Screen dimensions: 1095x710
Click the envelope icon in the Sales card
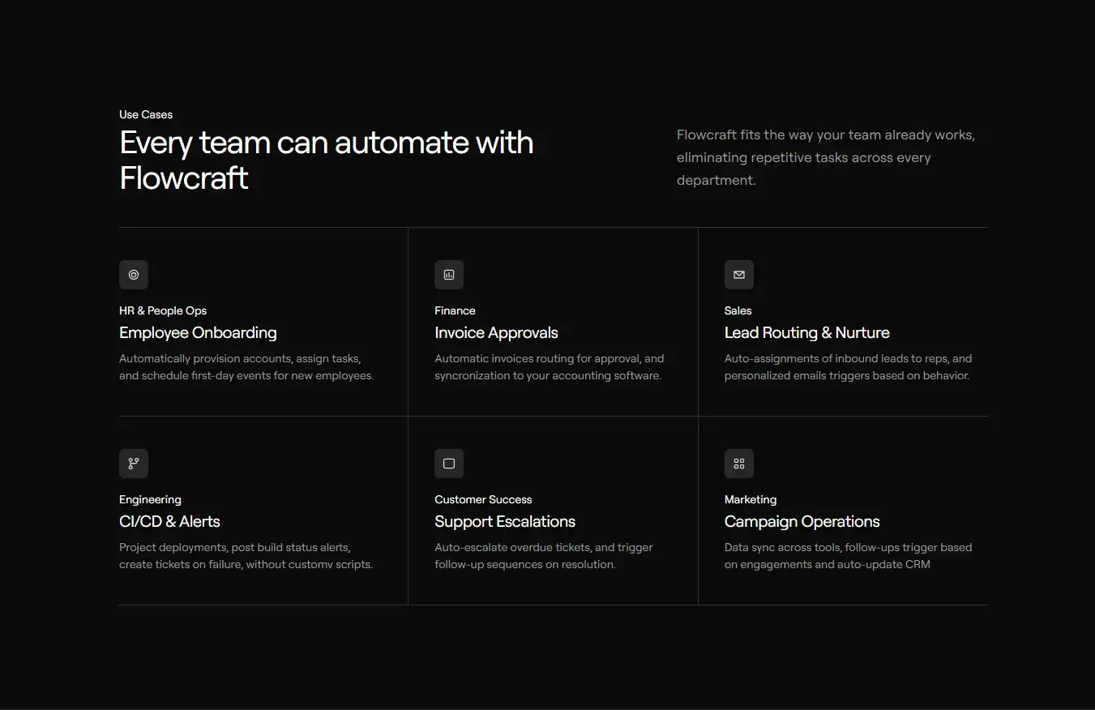(738, 274)
